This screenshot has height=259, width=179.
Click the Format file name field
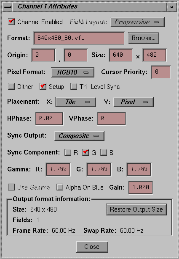79,38
